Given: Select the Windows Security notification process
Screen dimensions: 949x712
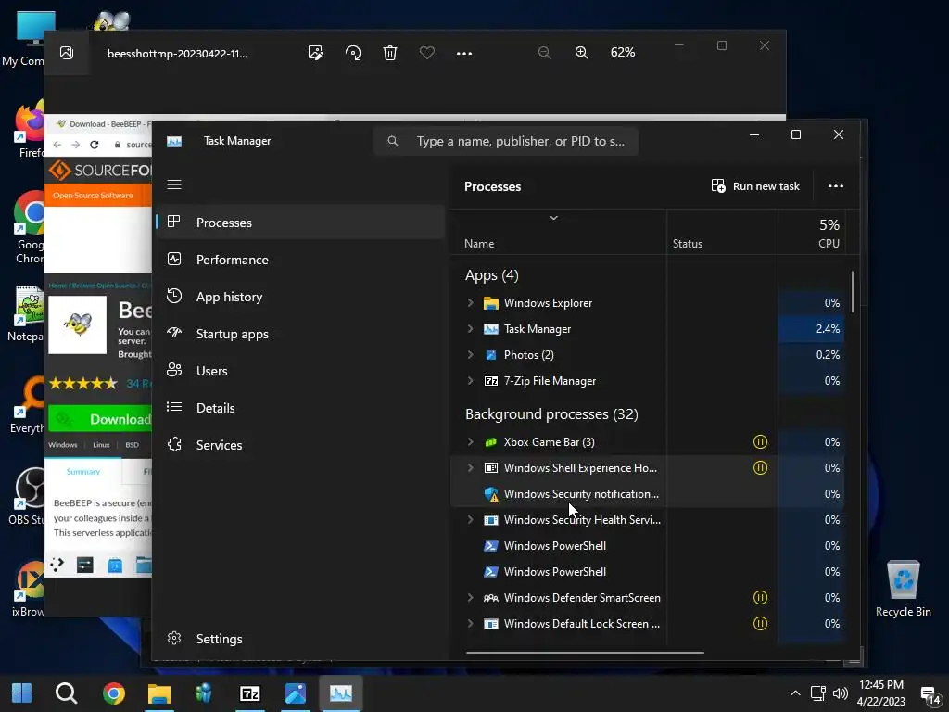Looking at the screenshot, I should pos(648,494).
